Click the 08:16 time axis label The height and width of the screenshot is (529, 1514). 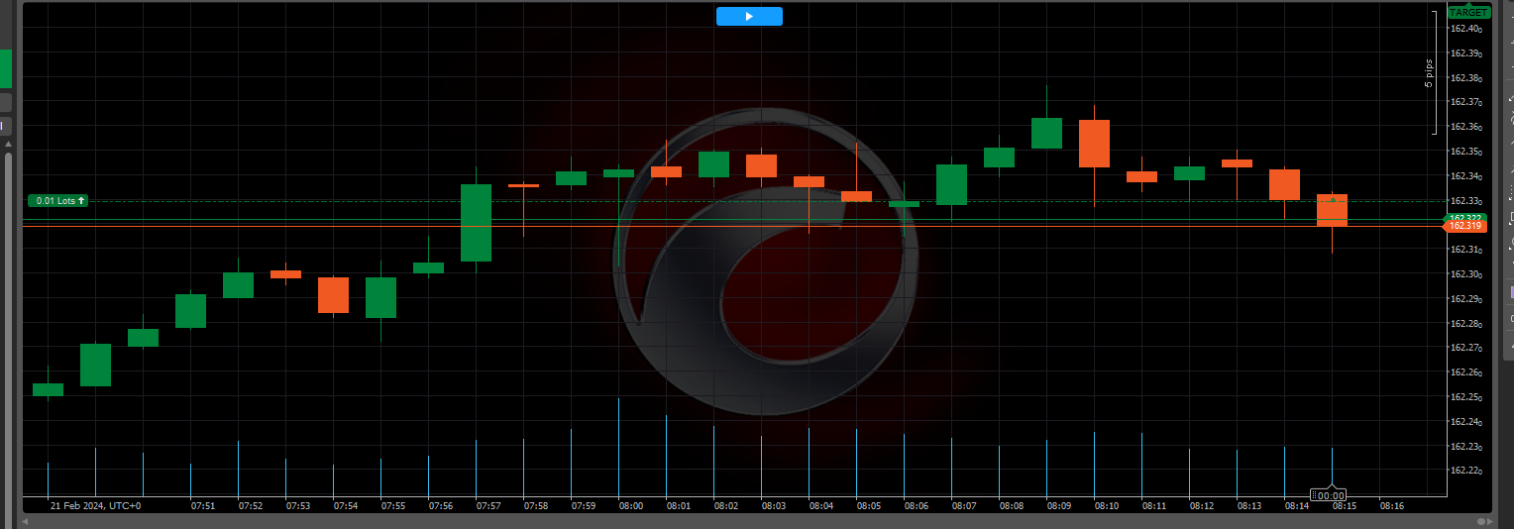pos(1392,505)
